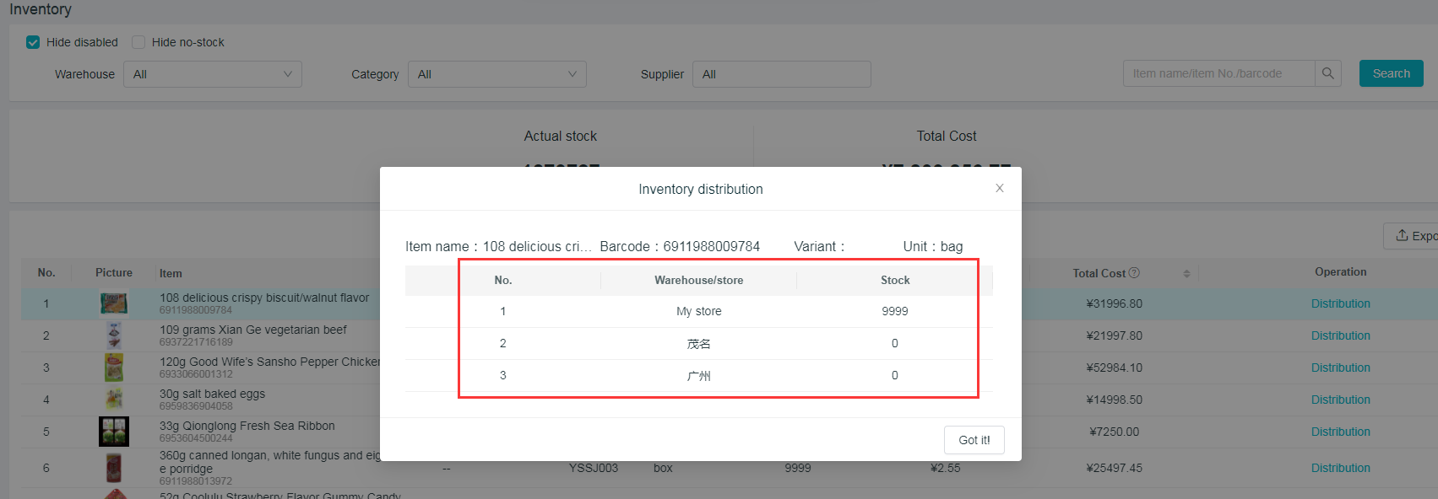Expand the Warehouse dropdown
The image size is (1438, 499).
pyautogui.click(x=213, y=74)
